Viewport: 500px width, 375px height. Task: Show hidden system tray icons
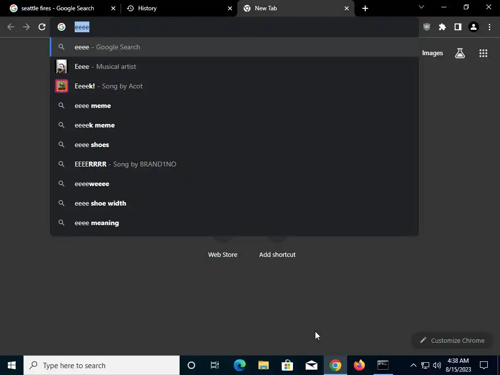413,365
